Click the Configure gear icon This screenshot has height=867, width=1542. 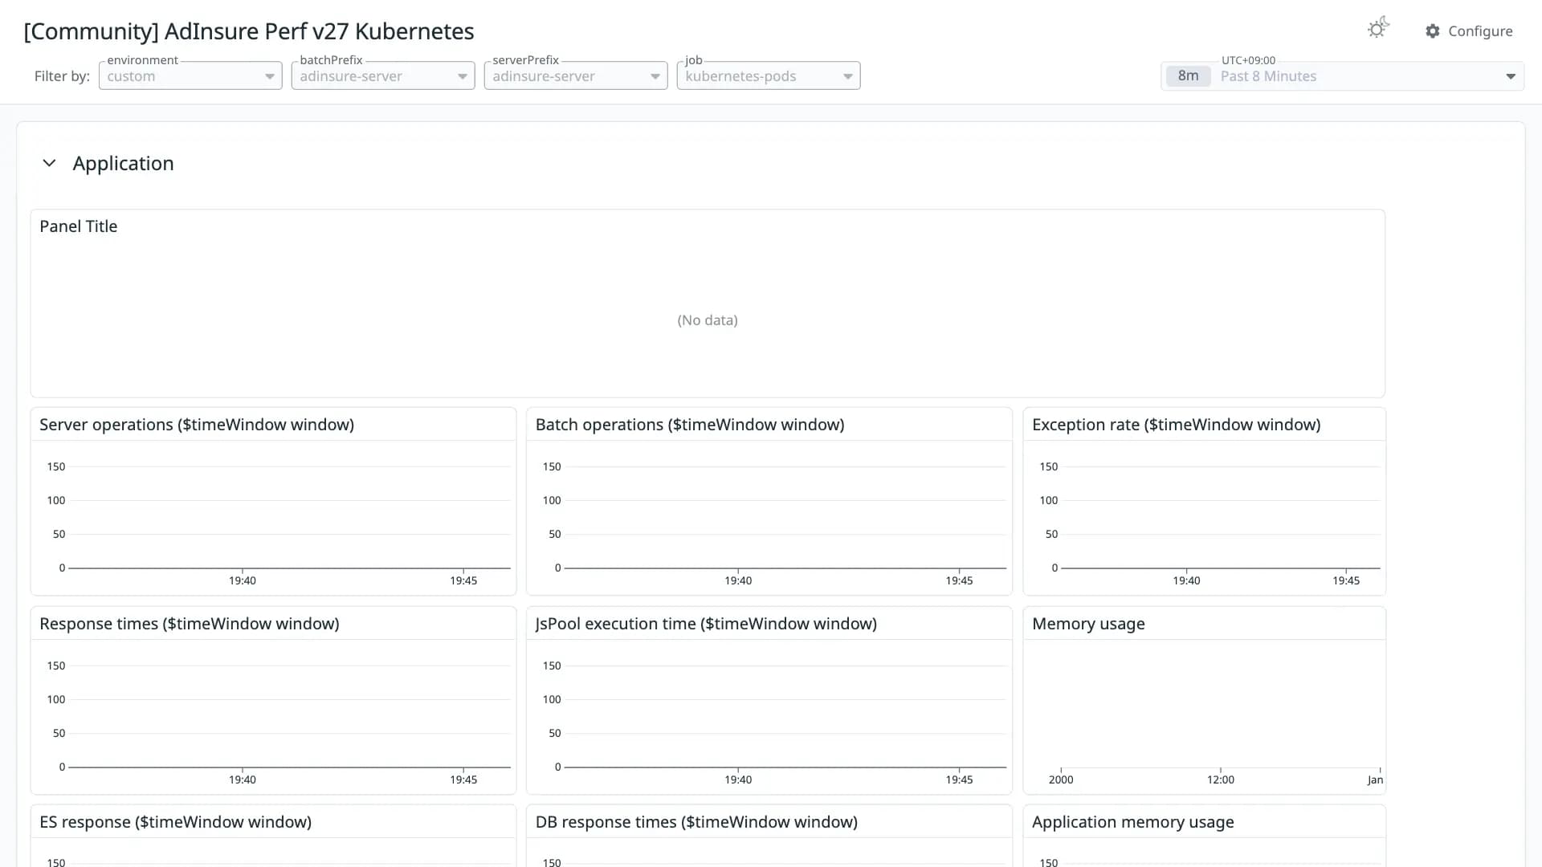click(1433, 31)
